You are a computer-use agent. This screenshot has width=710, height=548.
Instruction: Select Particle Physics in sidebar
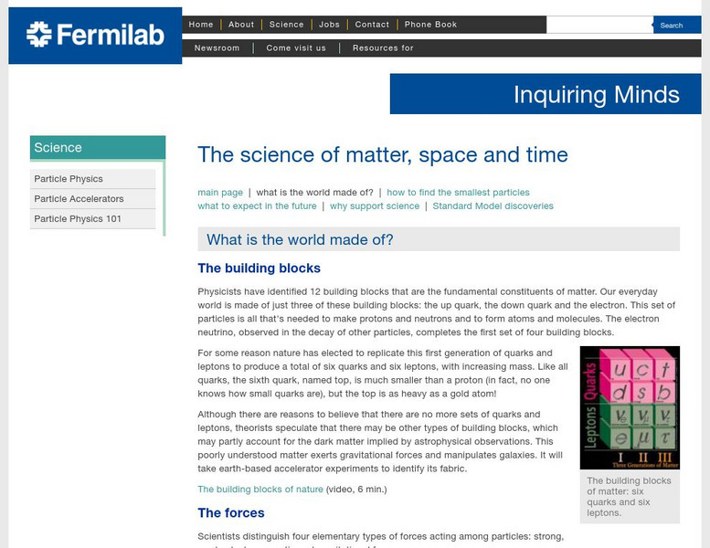point(69,179)
